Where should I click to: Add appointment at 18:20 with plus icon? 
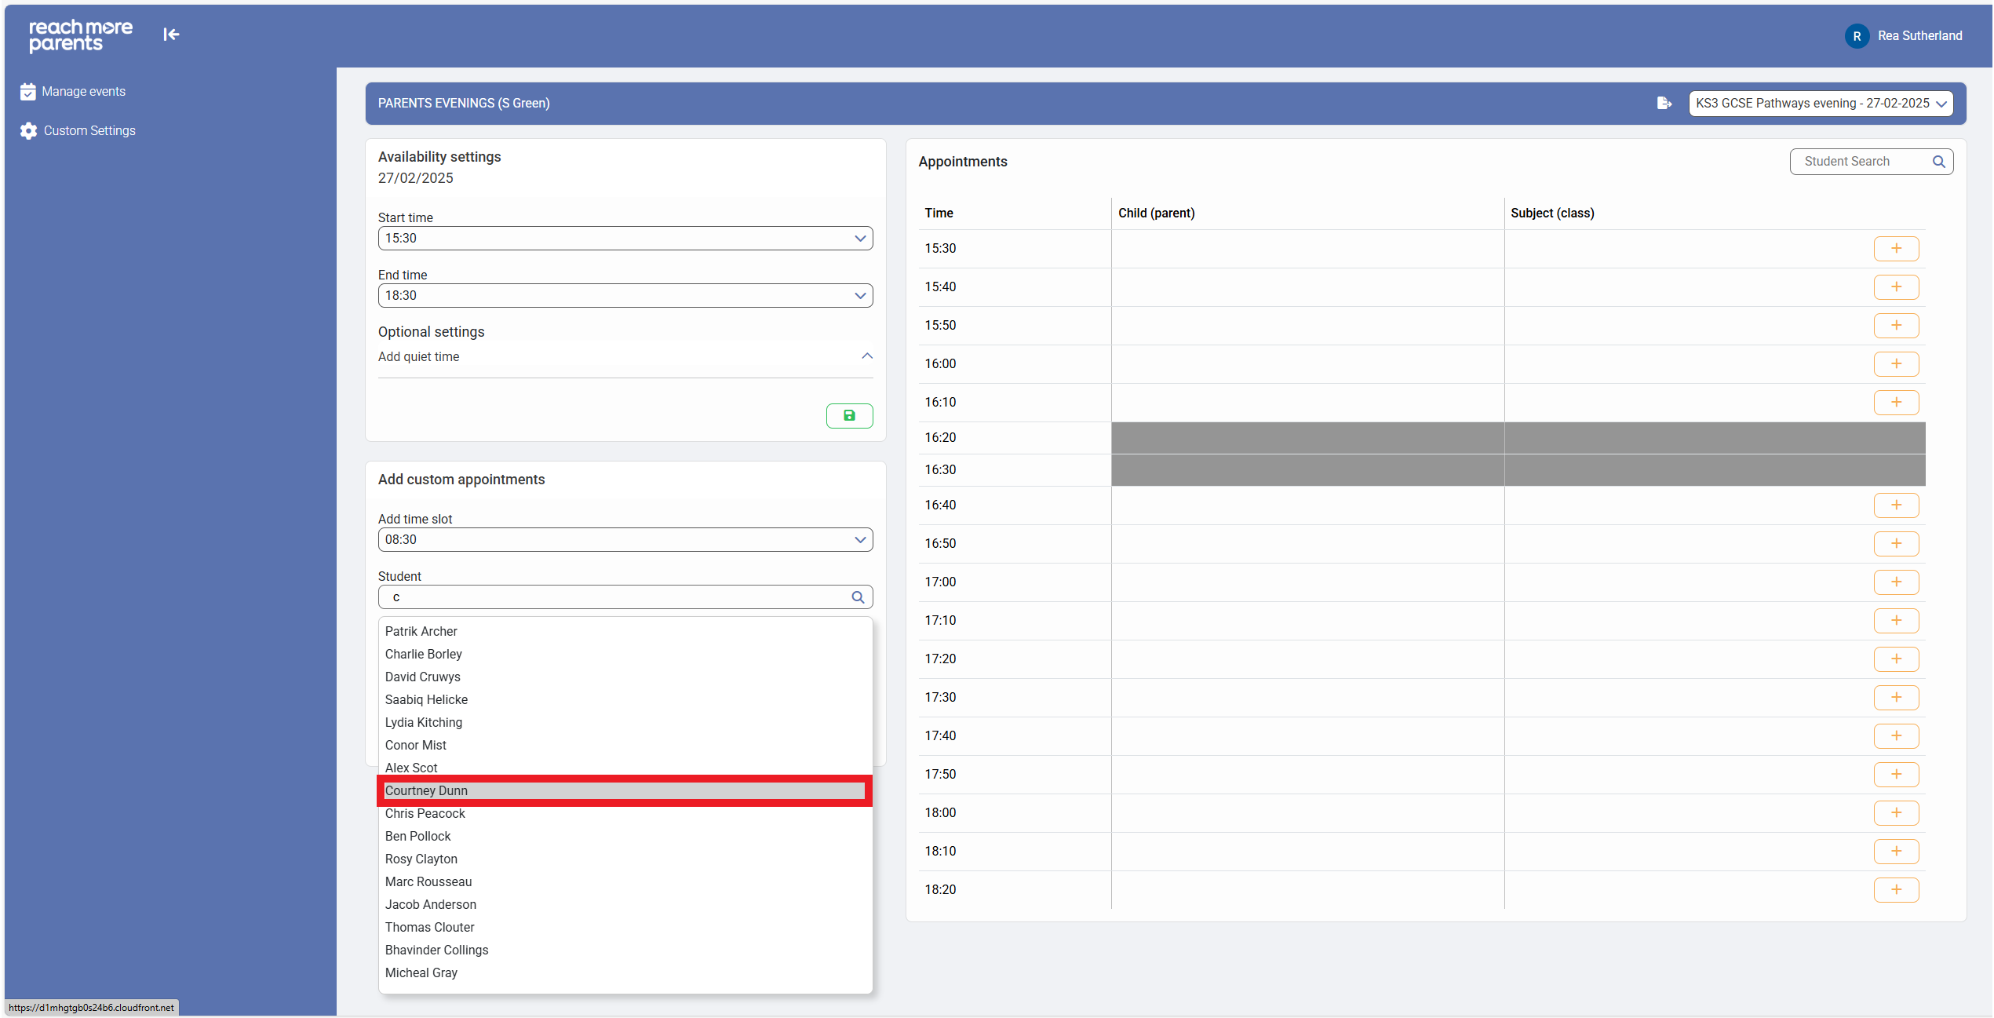pyautogui.click(x=1896, y=890)
